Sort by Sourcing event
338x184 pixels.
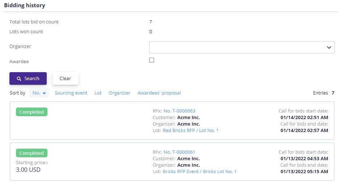[x=71, y=93]
